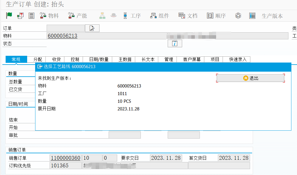Click the 销售订单 section header
This screenshot has height=175, width=297.
[17, 150]
